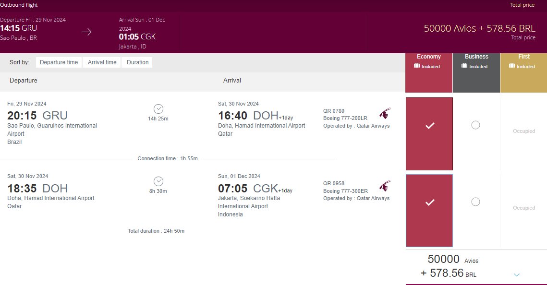The height and width of the screenshot is (285, 547).
Task: Open the Business cabin column tab
Action: pos(476,73)
